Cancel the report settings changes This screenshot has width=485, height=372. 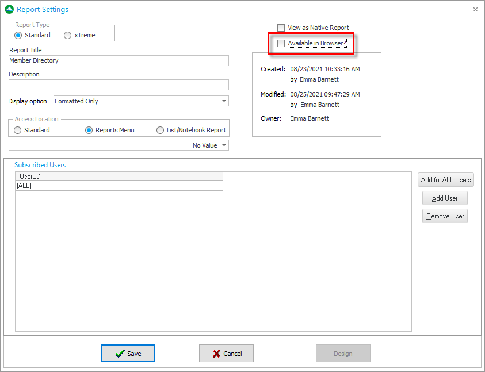226,353
